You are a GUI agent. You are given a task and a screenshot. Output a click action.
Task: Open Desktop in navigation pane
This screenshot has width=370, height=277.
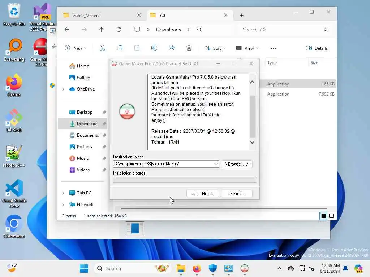[84, 112]
